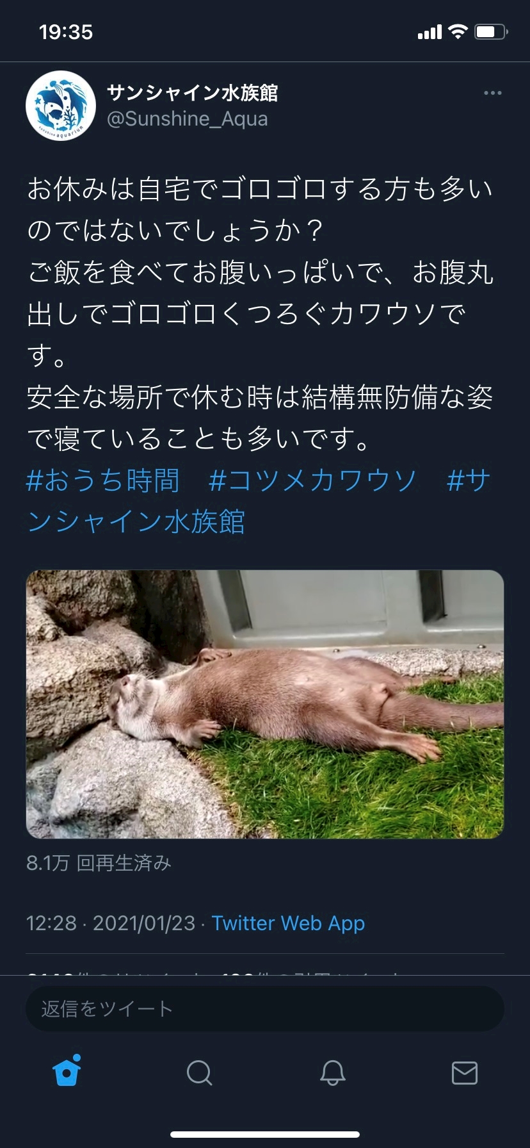
Task: Open the #コツメカワウソ hashtag
Action: coord(312,480)
